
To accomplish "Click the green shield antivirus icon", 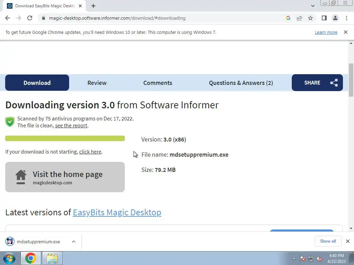I will (10, 122).
